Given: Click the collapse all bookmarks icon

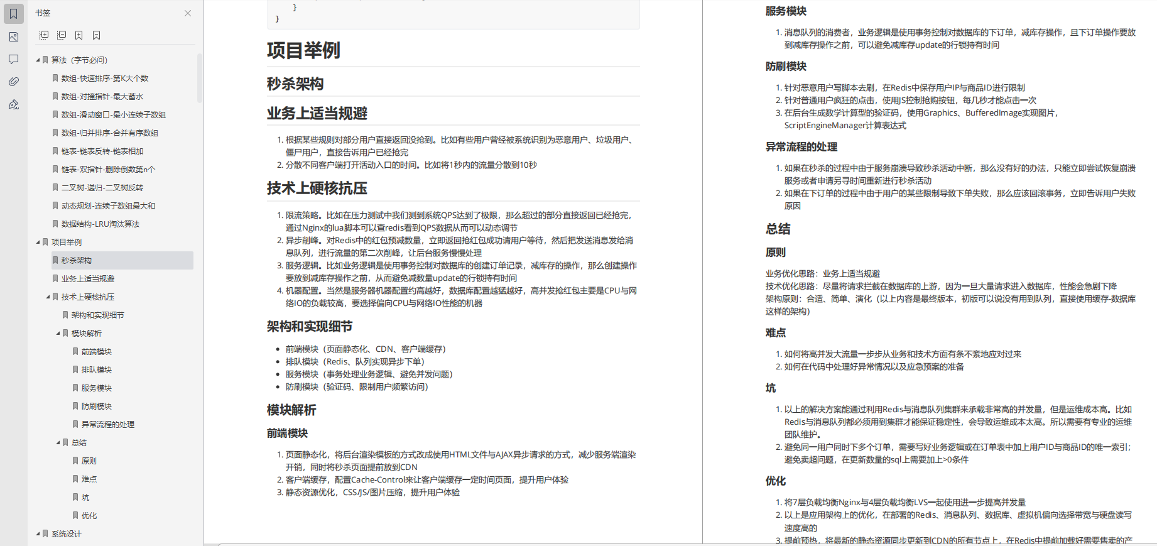Looking at the screenshot, I should point(62,35).
